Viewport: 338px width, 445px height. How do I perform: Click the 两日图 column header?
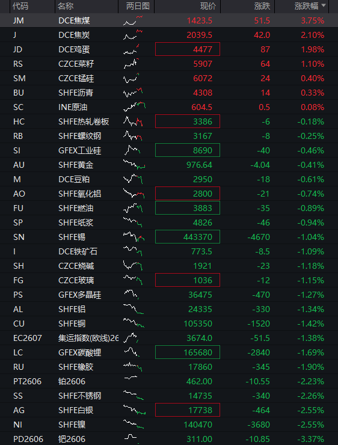[x=138, y=6]
